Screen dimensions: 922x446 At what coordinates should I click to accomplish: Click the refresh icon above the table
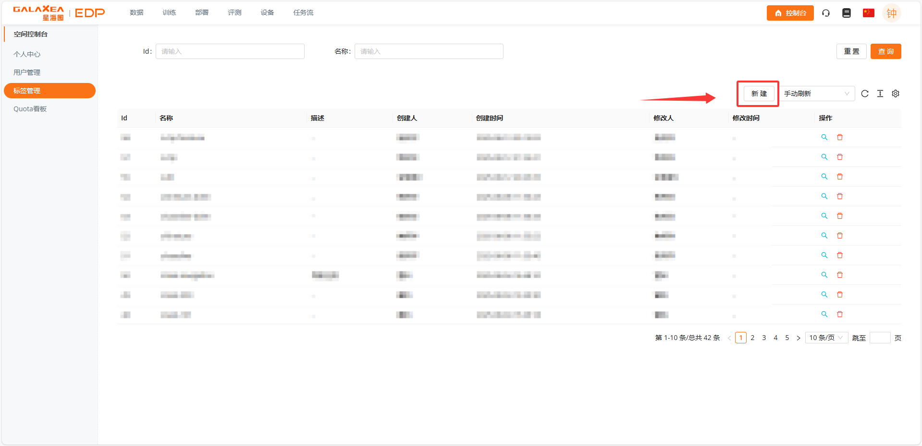[x=865, y=94]
